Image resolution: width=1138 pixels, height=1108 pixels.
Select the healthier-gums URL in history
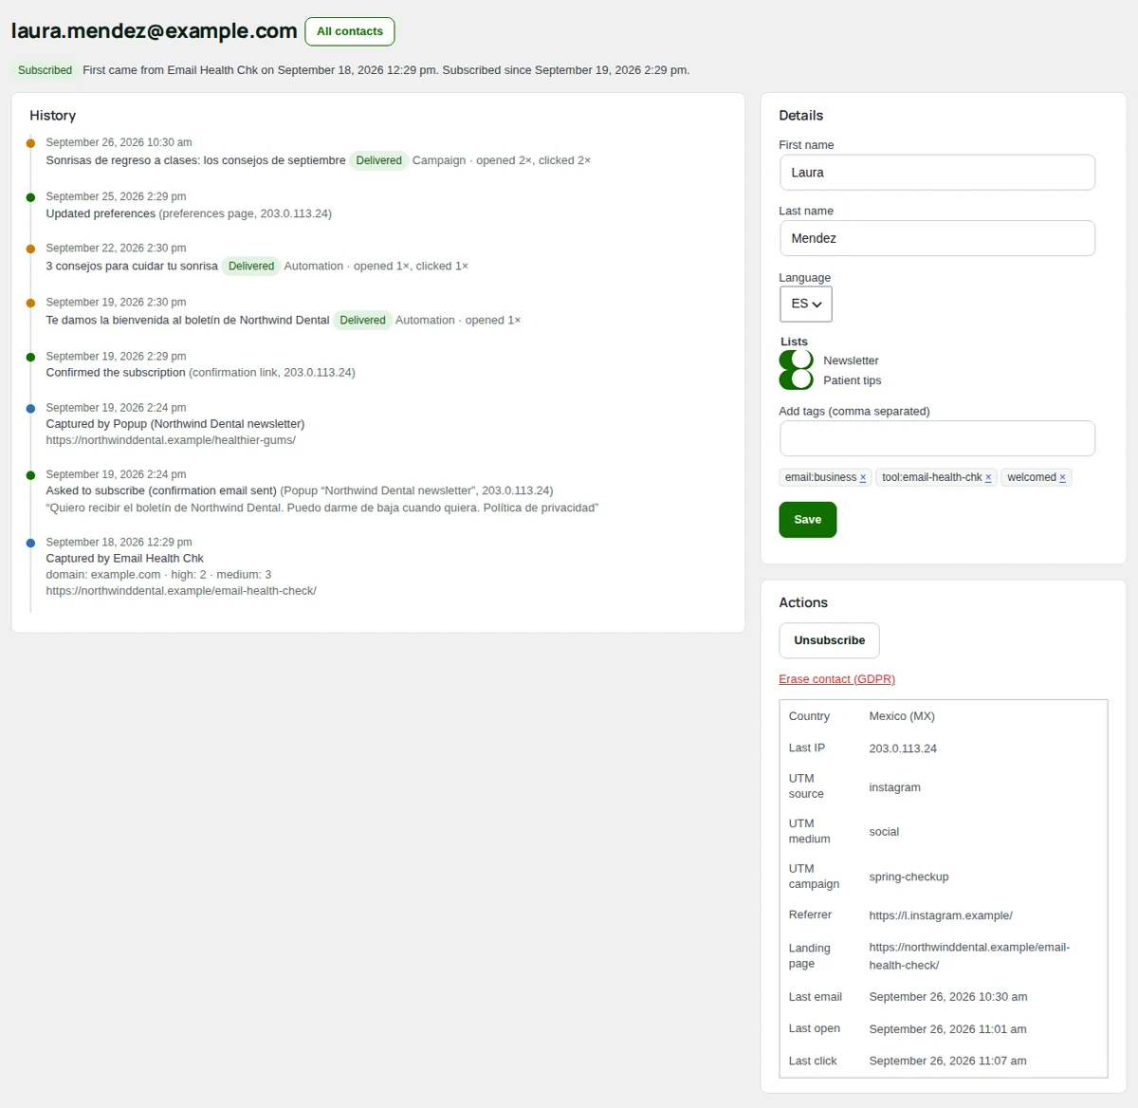click(171, 440)
